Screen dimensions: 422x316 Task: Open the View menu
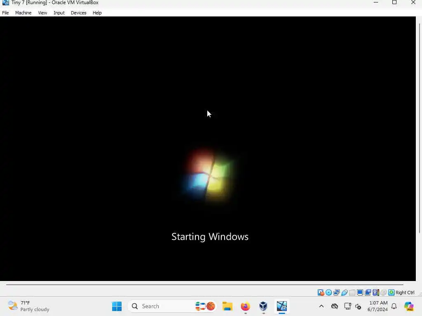pyautogui.click(x=42, y=13)
